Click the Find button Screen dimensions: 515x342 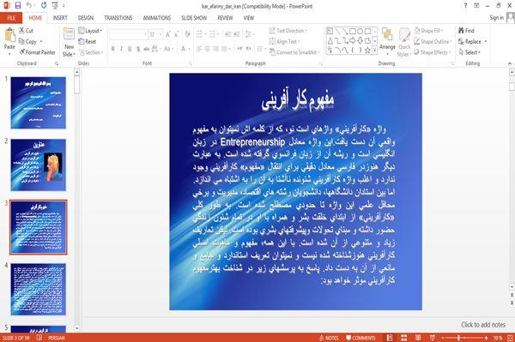[467, 31]
